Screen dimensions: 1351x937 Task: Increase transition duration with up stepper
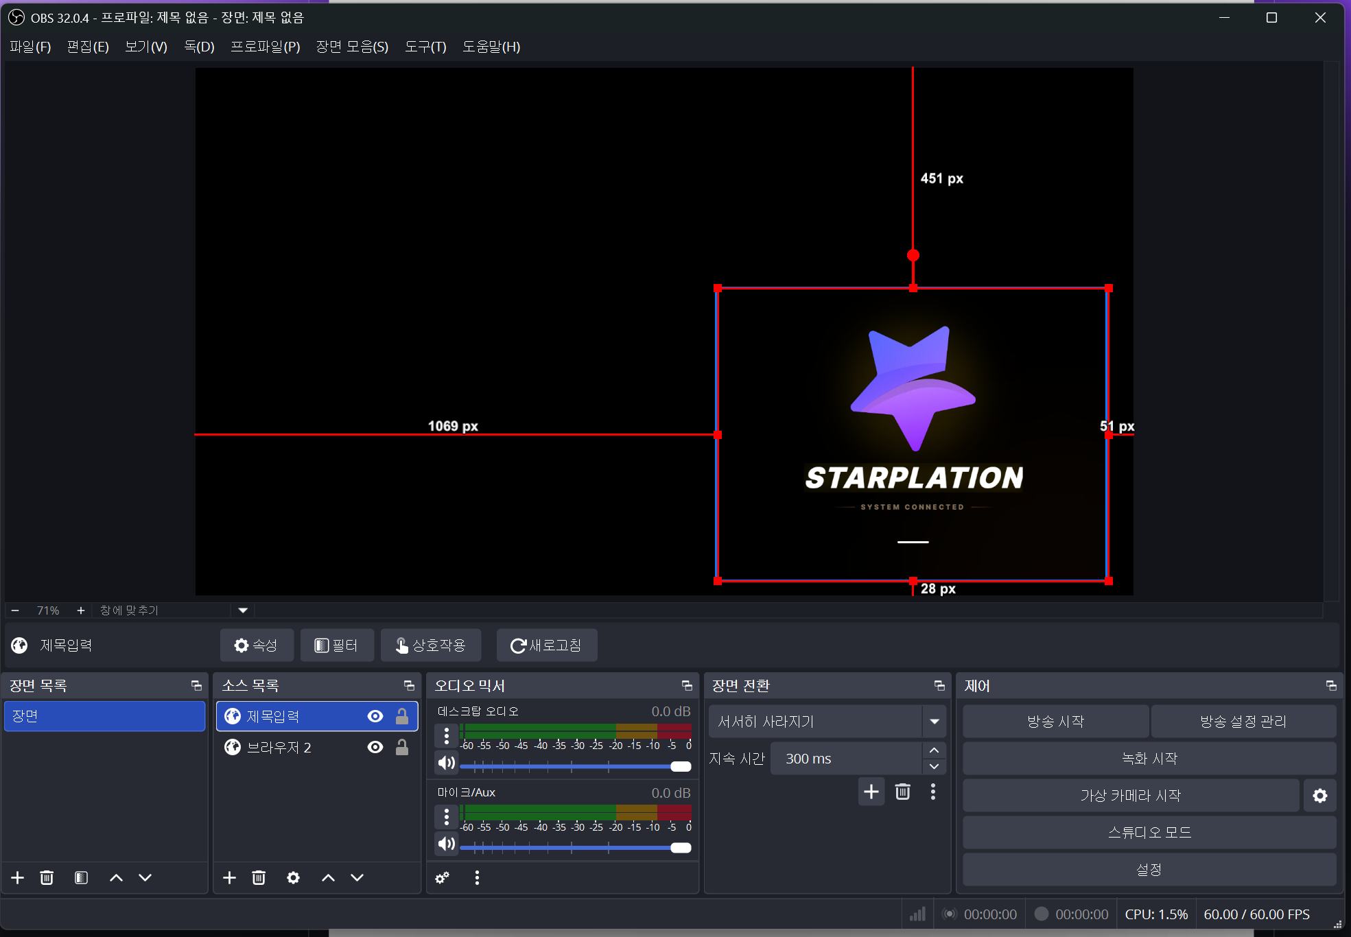pyautogui.click(x=934, y=750)
